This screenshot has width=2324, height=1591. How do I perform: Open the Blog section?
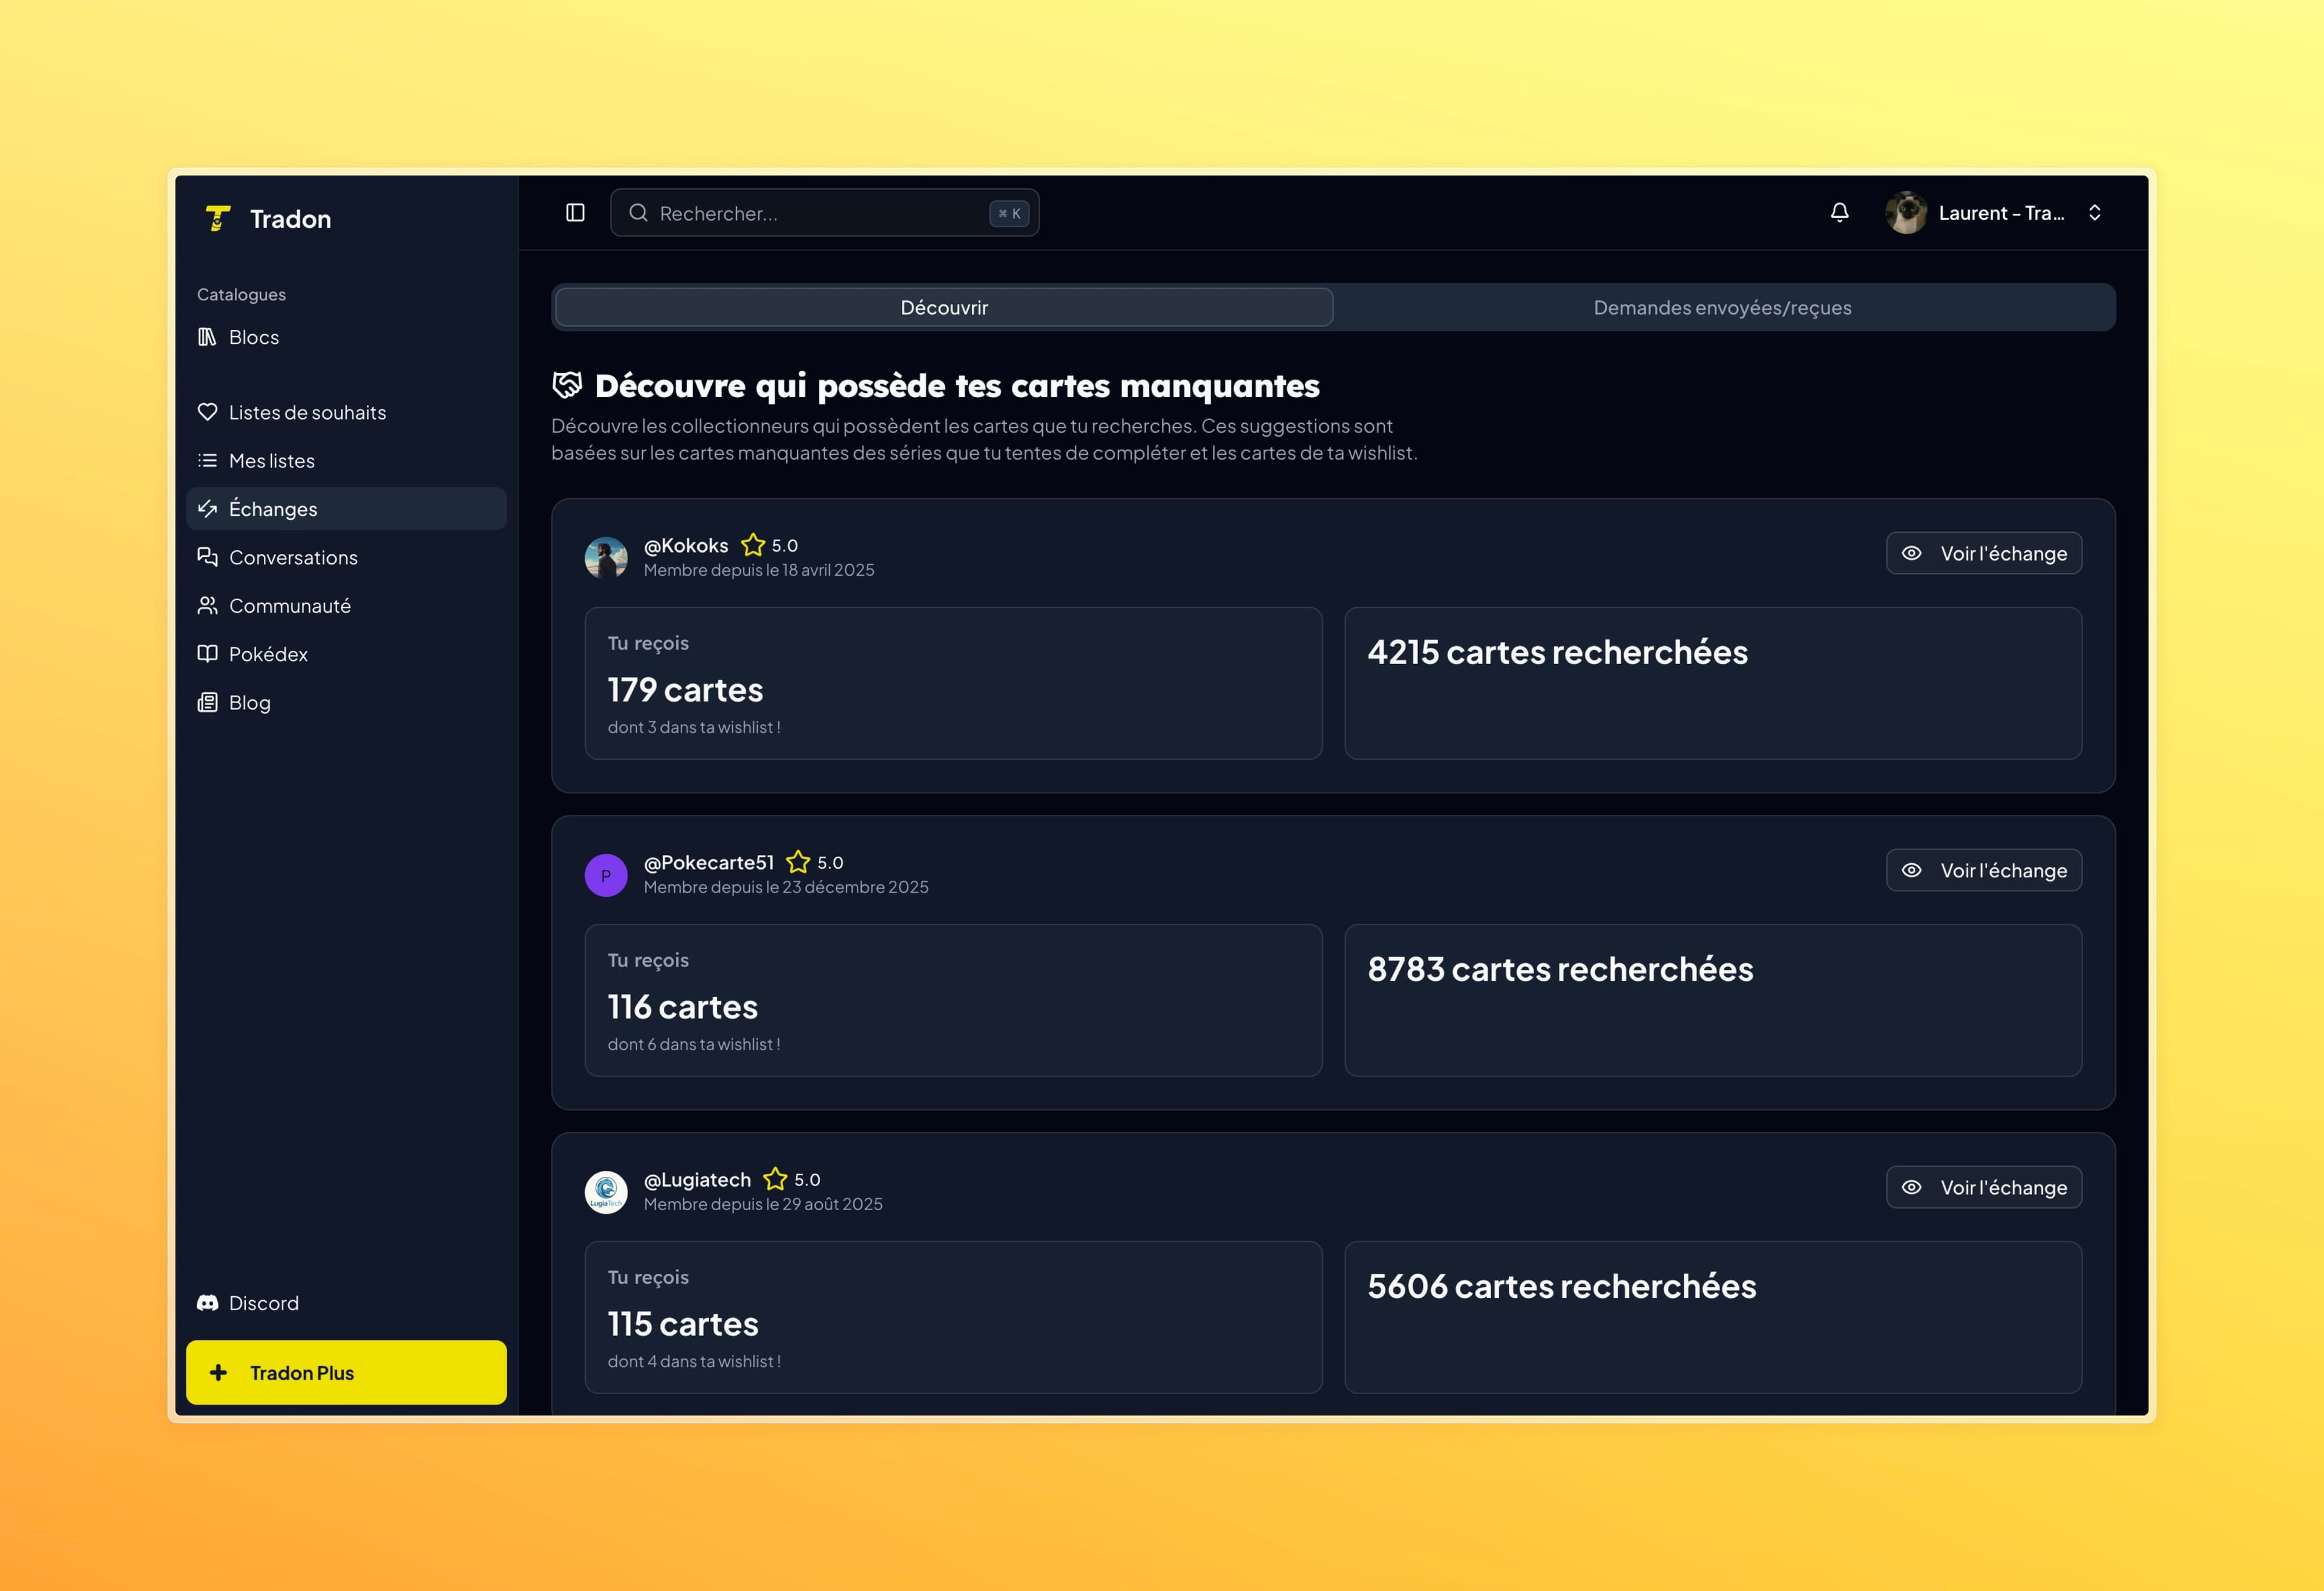point(249,702)
